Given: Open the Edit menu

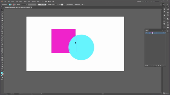Looking at the screenshot, I should [8, 2].
